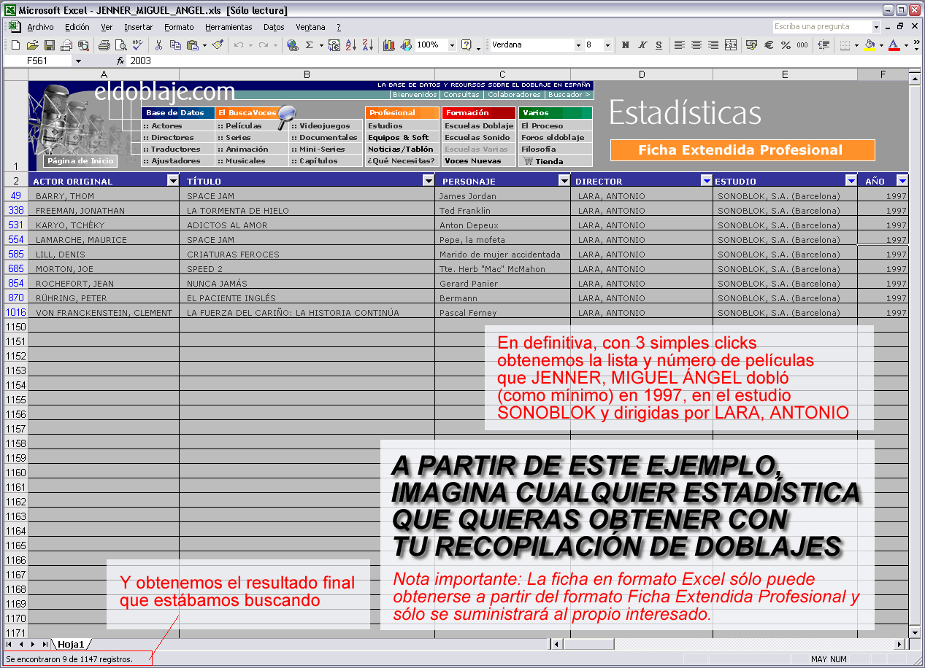Launch the Chart Wizard icon

pyautogui.click(x=389, y=45)
